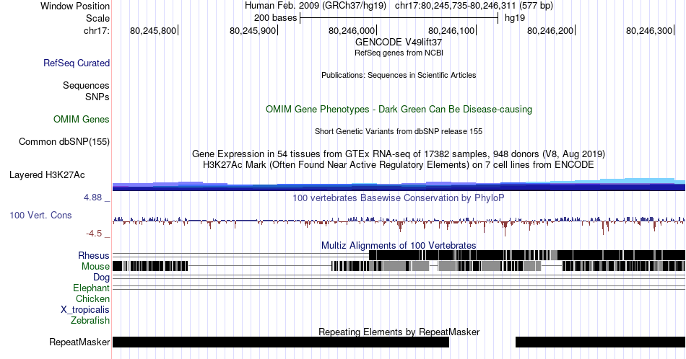Select the Mouse alignment row label
Image resolution: width=686 pixels, height=359 pixels.
95,267
